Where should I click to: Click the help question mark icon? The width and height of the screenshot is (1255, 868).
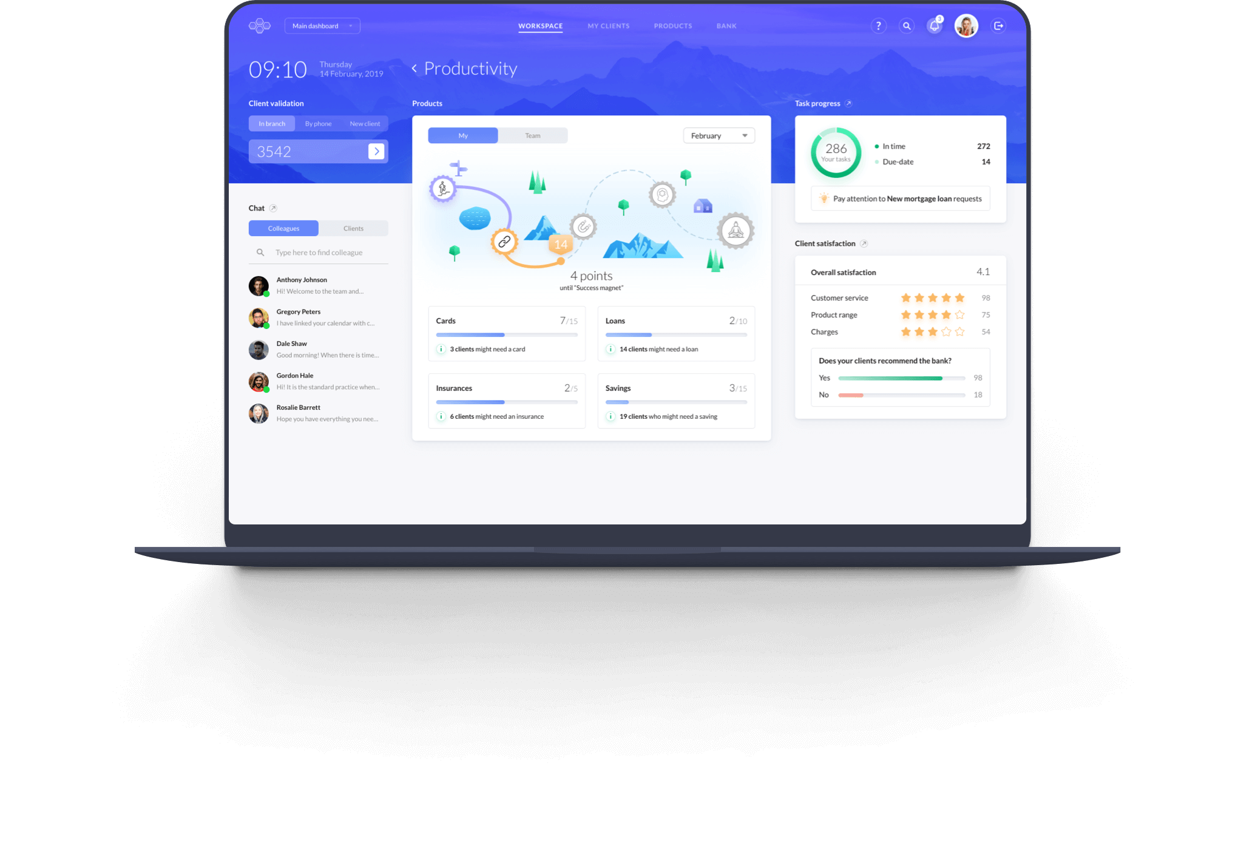click(878, 25)
